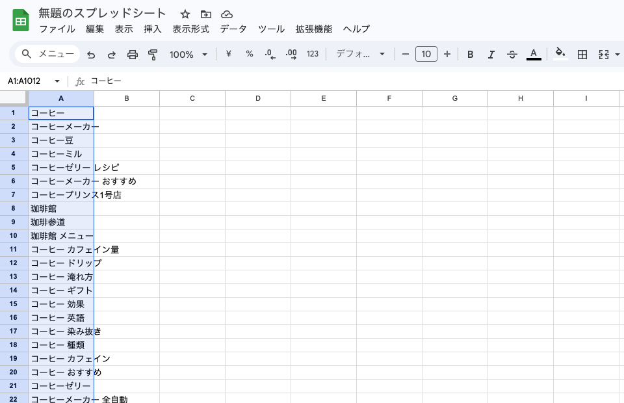Click the redo icon

pos(112,55)
